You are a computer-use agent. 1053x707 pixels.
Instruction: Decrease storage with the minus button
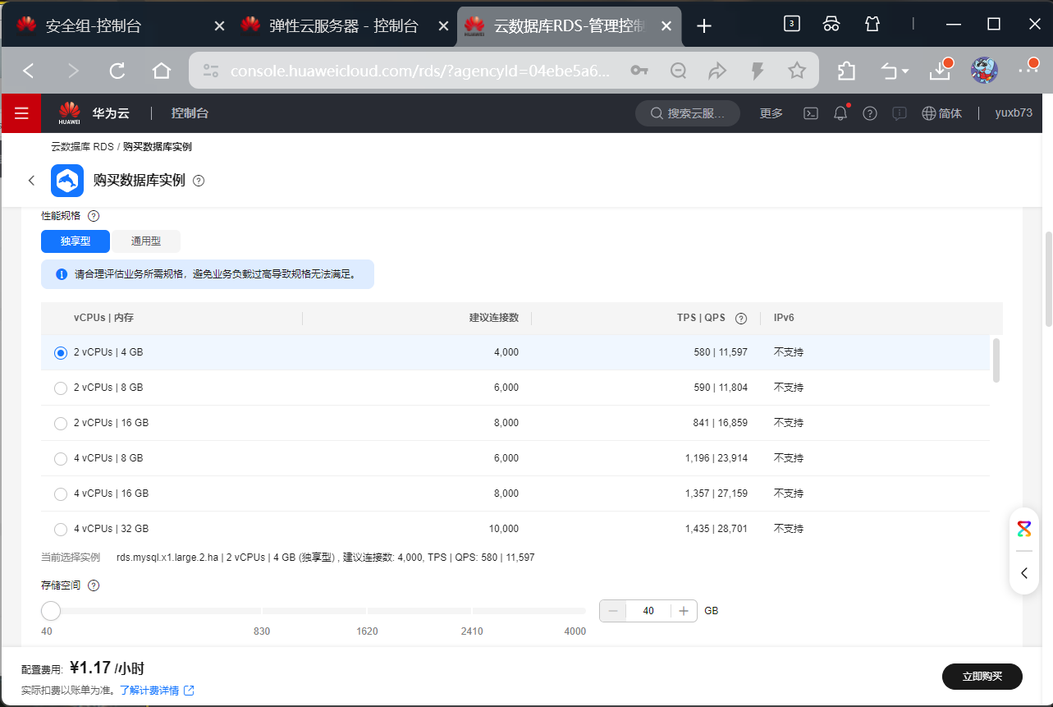point(613,611)
